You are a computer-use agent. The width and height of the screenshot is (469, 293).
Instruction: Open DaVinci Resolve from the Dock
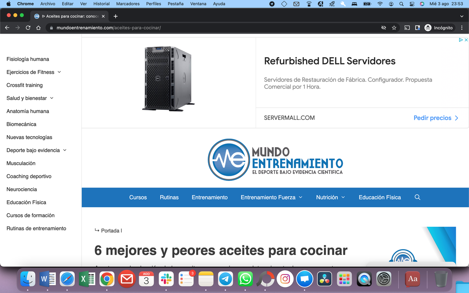325,279
